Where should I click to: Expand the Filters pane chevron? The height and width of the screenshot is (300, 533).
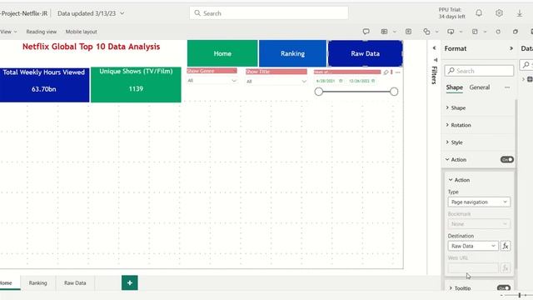[434, 48]
